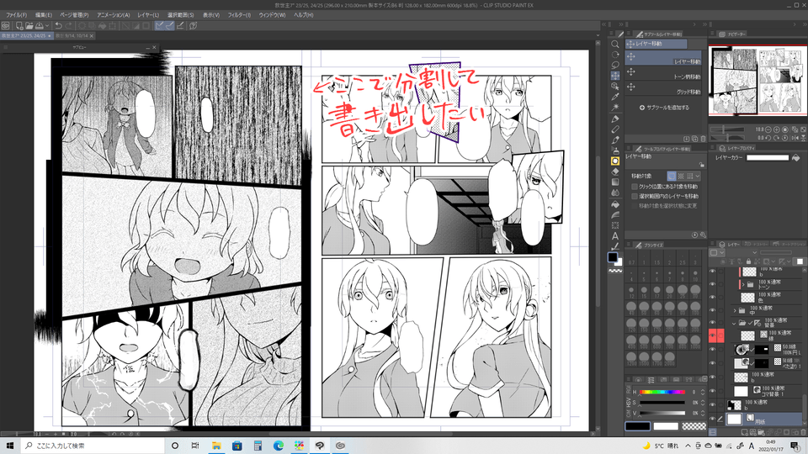Toggle visibility of the red-highlighted 線 layer
The height and width of the screenshot is (454, 808).
713,335
